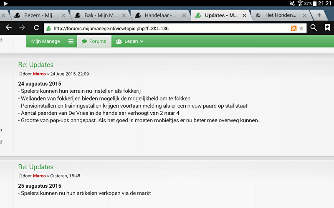Open the Forums menu item
Viewport: 334px width, 208px height.
point(94,41)
